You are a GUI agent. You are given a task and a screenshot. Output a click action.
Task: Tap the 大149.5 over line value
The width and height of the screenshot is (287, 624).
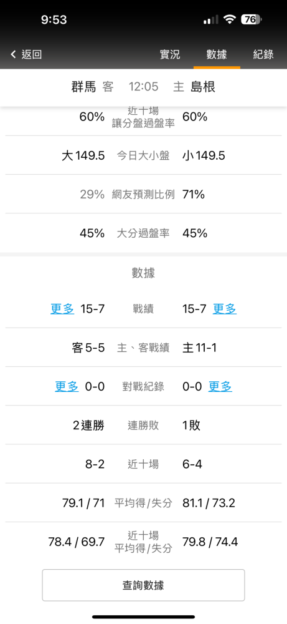pyautogui.click(x=83, y=155)
